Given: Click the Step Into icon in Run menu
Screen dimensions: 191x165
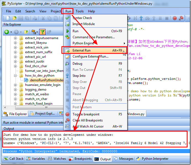Looking at the screenshot, I should [x=67, y=76].
